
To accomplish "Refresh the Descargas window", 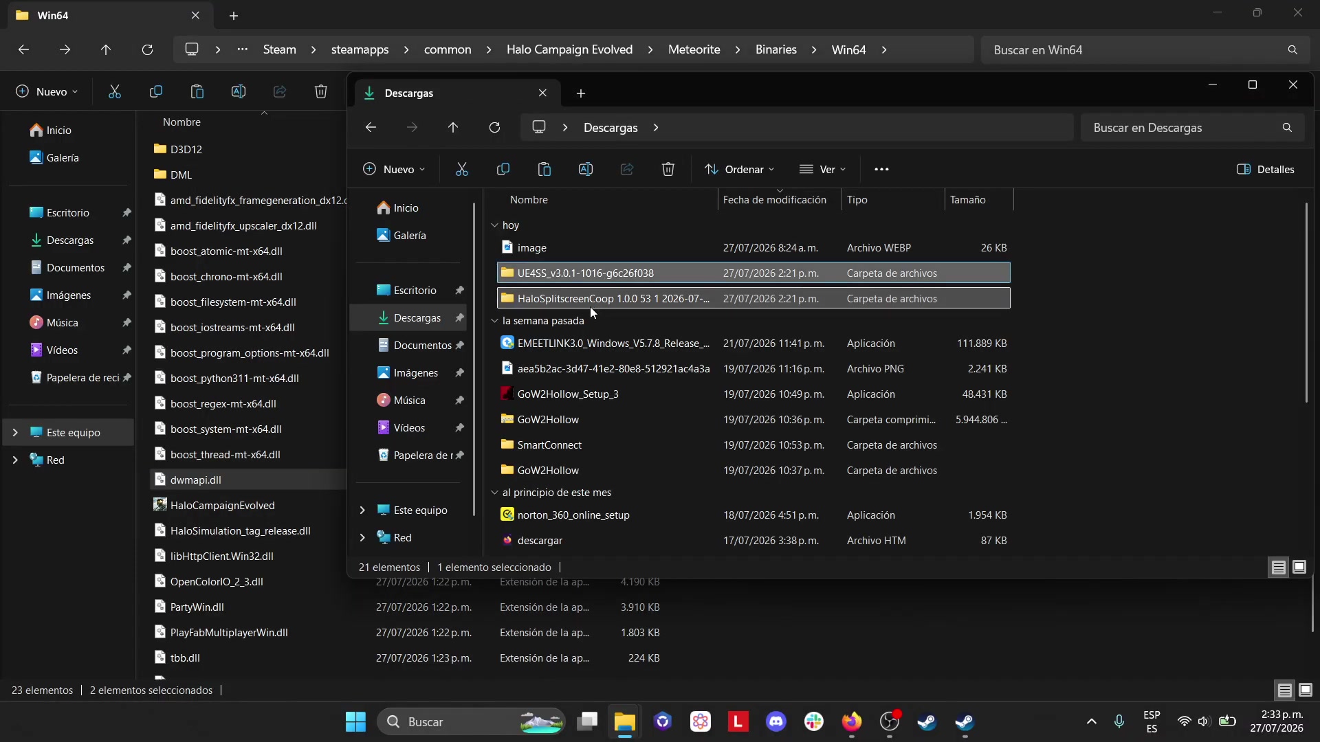I will click(494, 128).
